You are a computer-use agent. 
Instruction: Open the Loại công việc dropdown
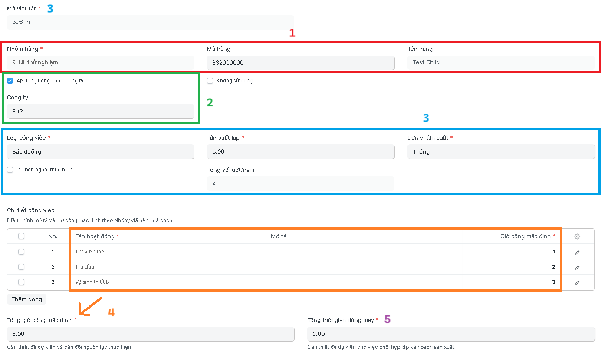point(100,152)
